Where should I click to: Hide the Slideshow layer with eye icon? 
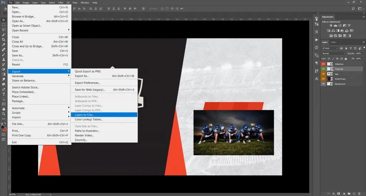click(323, 64)
